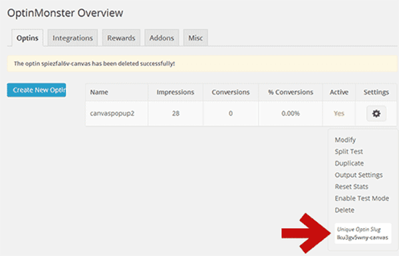Click the unique optin slug lku3gv5wny-canvas

click(x=362, y=237)
